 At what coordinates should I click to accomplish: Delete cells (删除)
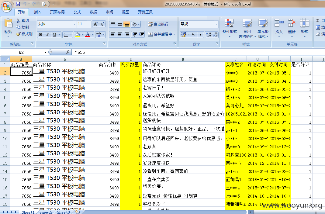292,28
